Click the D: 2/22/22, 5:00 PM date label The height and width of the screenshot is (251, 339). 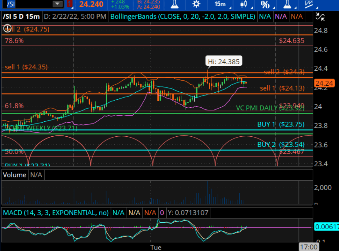click(75, 17)
